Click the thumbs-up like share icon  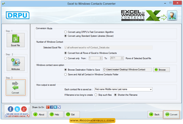[59, 107]
